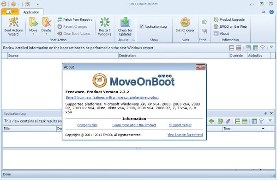Image resolution: width=277 pixels, height=180 pixels.
Task: Click the wizard wand quick access icon
Action: pyautogui.click(x=27, y=4)
